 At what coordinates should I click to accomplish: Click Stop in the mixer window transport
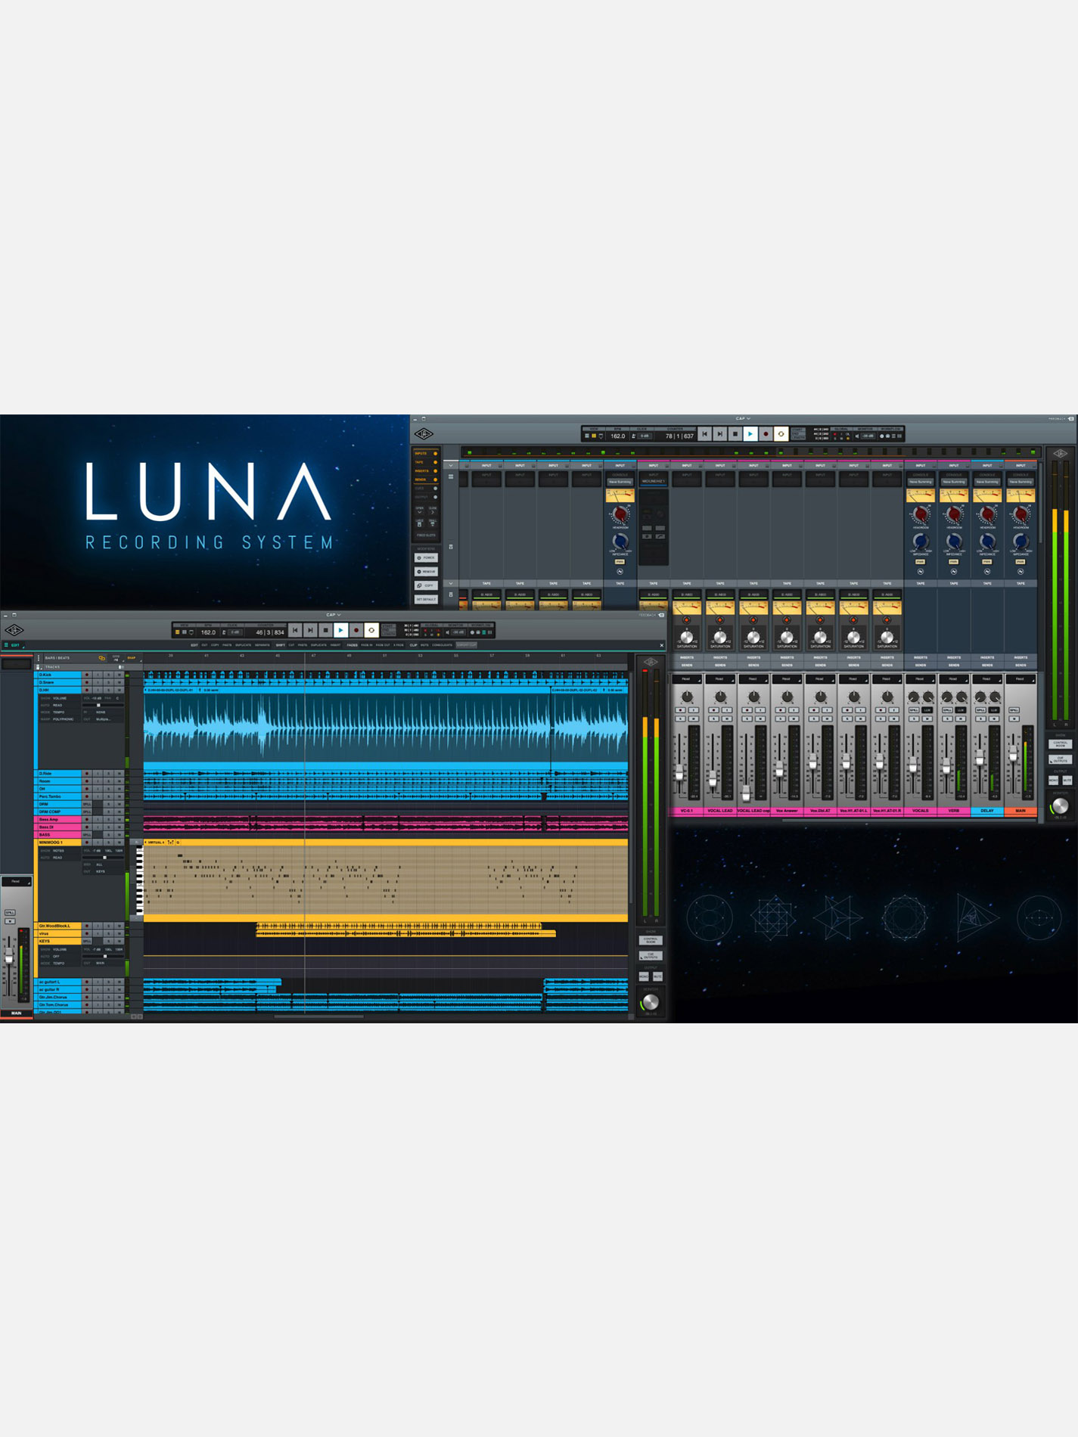click(x=735, y=434)
